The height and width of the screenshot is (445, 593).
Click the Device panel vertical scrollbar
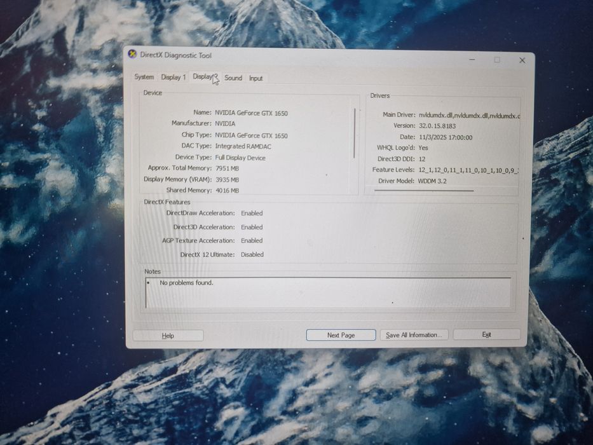point(355,133)
